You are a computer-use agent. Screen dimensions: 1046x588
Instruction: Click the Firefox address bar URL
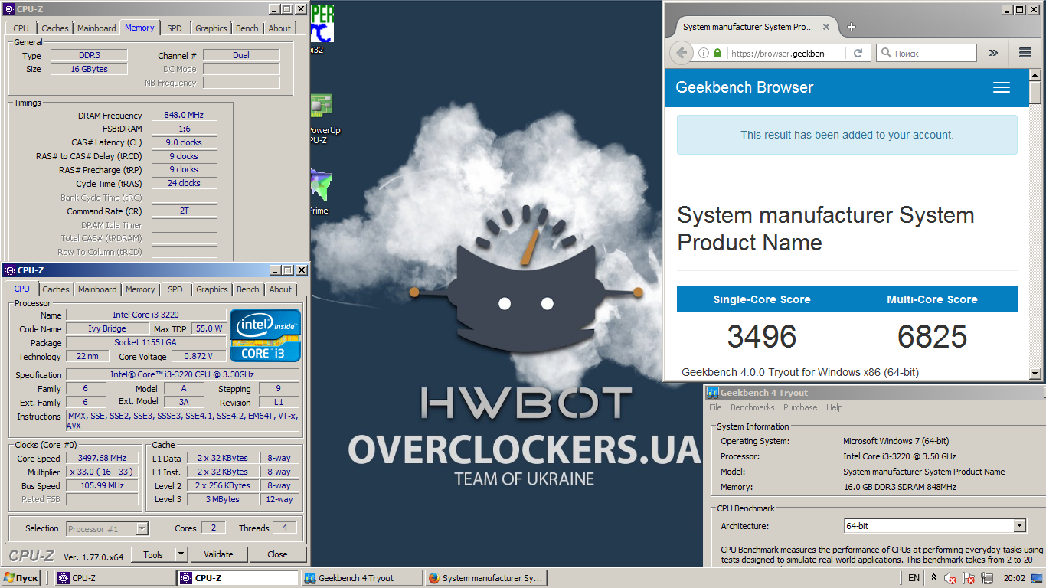click(x=778, y=54)
